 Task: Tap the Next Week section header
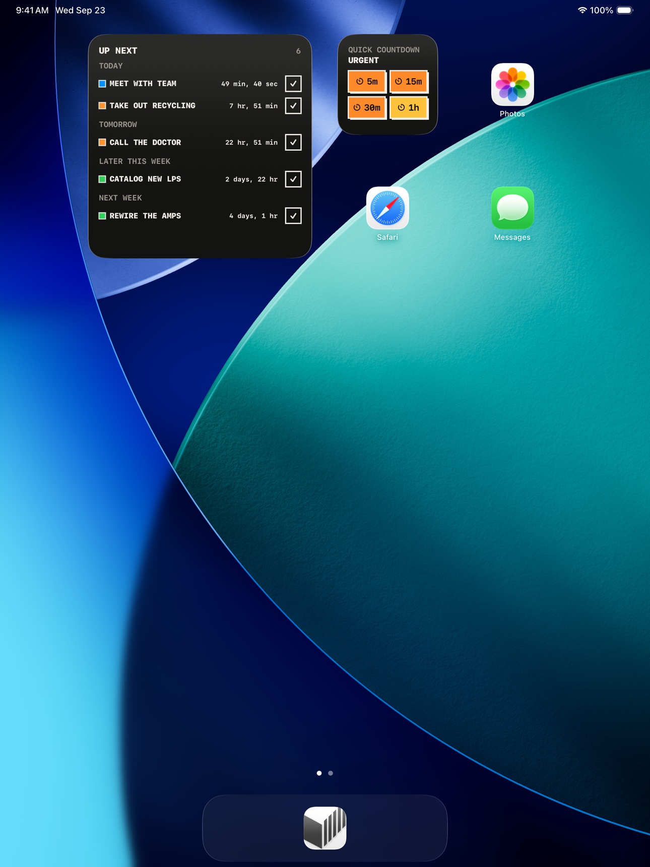click(x=120, y=198)
